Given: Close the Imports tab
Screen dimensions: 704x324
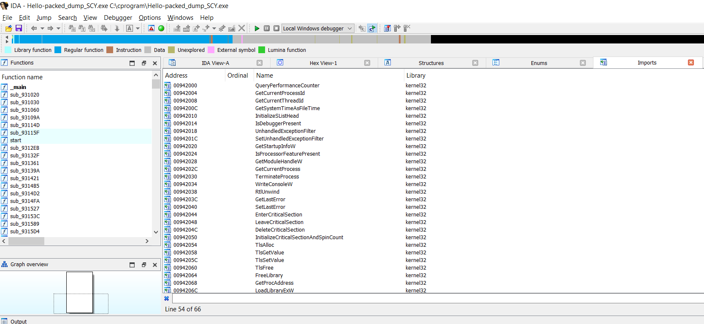Looking at the screenshot, I should tap(691, 62).
